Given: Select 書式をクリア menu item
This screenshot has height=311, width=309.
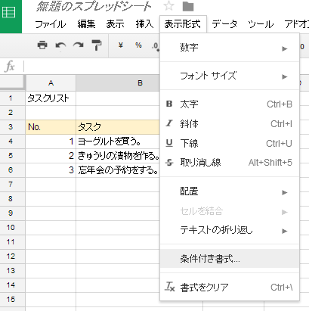Looking at the screenshot, I should coord(230,288).
